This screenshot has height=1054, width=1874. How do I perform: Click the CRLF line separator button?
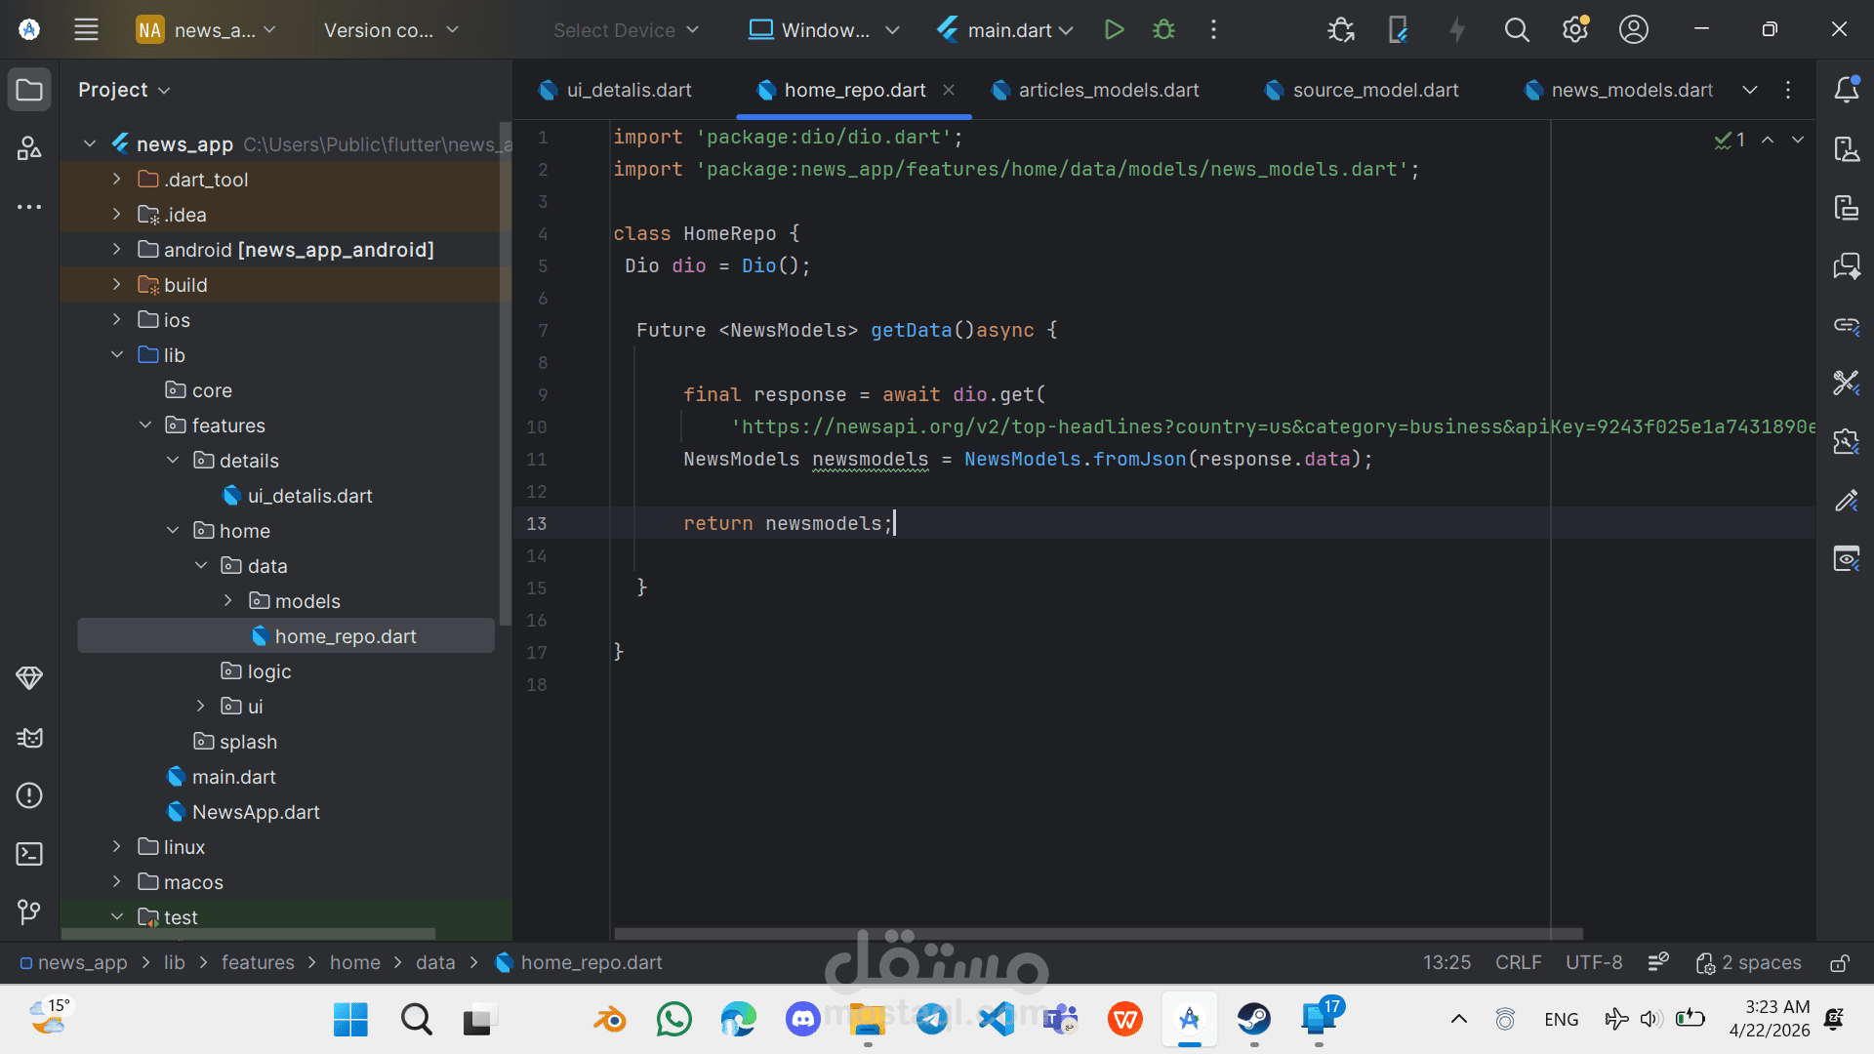tap(1518, 962)
